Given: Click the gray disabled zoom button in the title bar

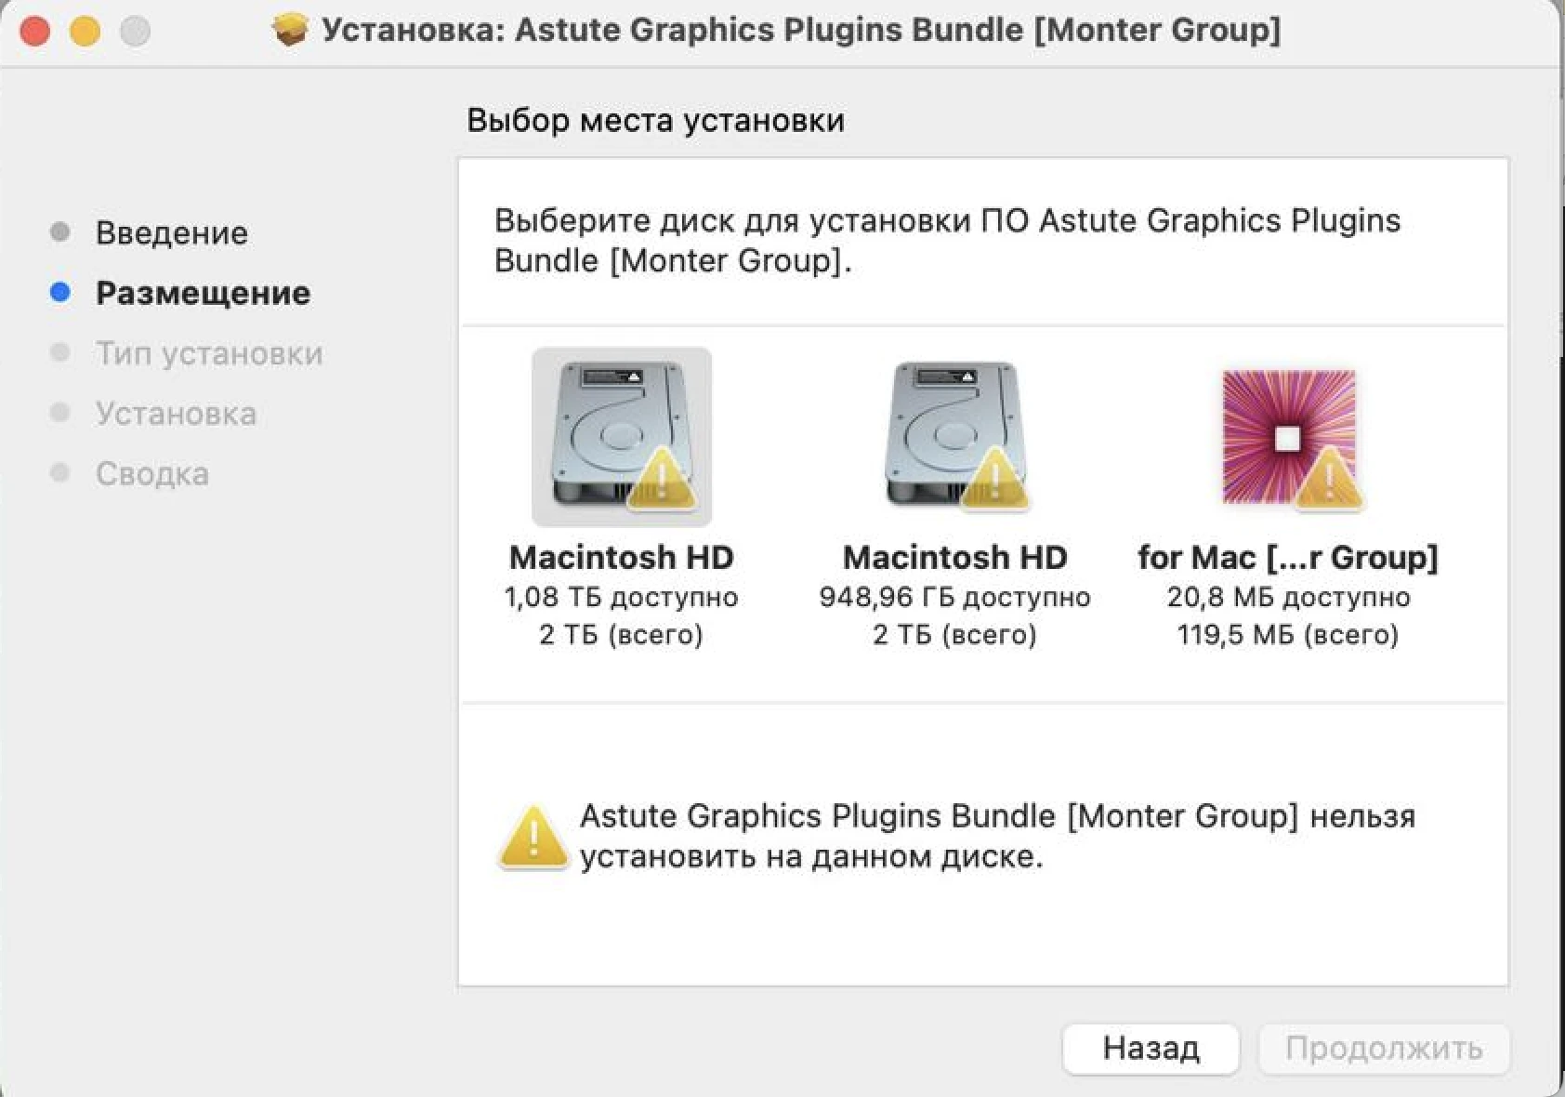Looking at the screenshot, I should click(x=136, y=31).
